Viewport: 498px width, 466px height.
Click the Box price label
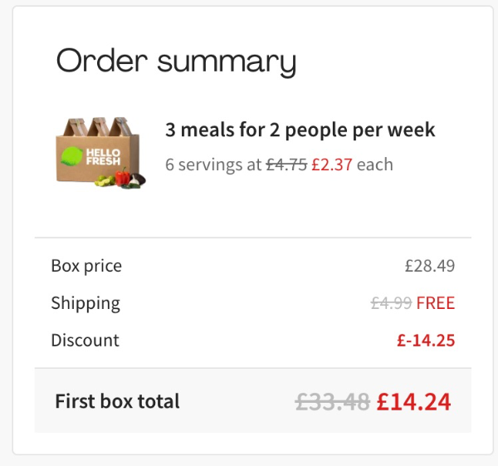click(x=86, y=266)
